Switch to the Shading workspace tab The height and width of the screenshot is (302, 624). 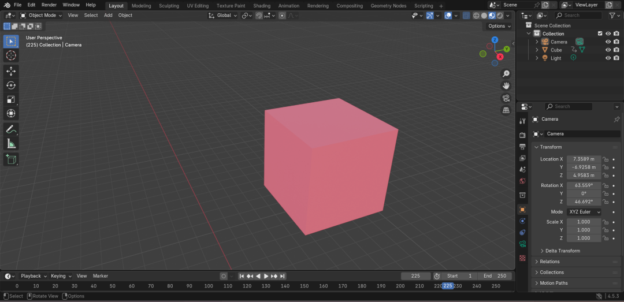pyautogui.click(x=262, y=6)
